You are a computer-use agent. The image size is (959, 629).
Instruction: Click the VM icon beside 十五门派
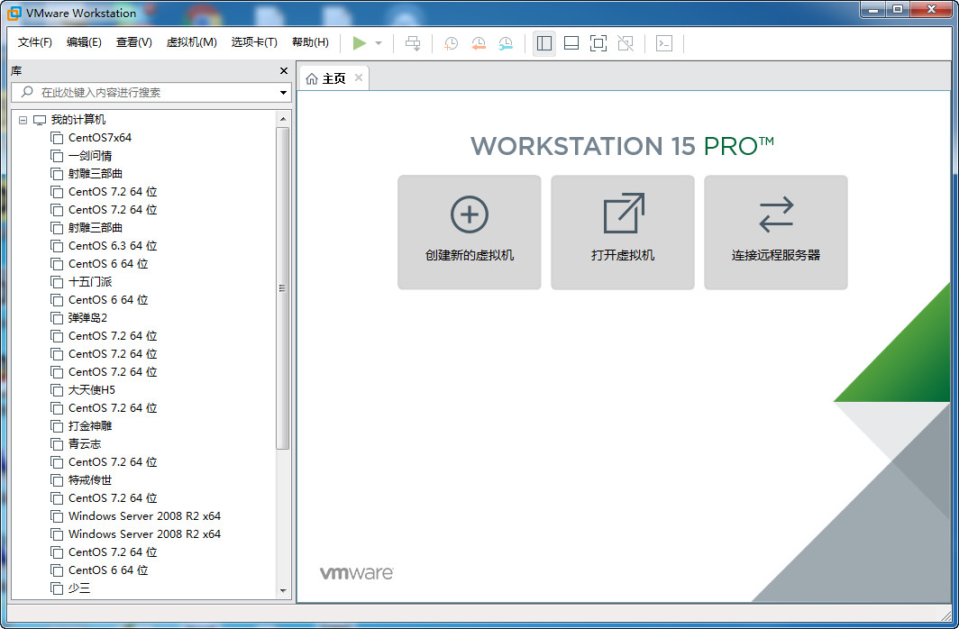tap(57, 282)
